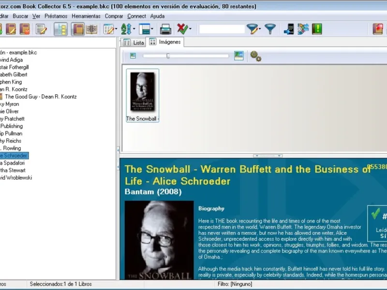The width and height of the screenshot is (387, 290).
Task: Click the printer icon
Action: 165,29
